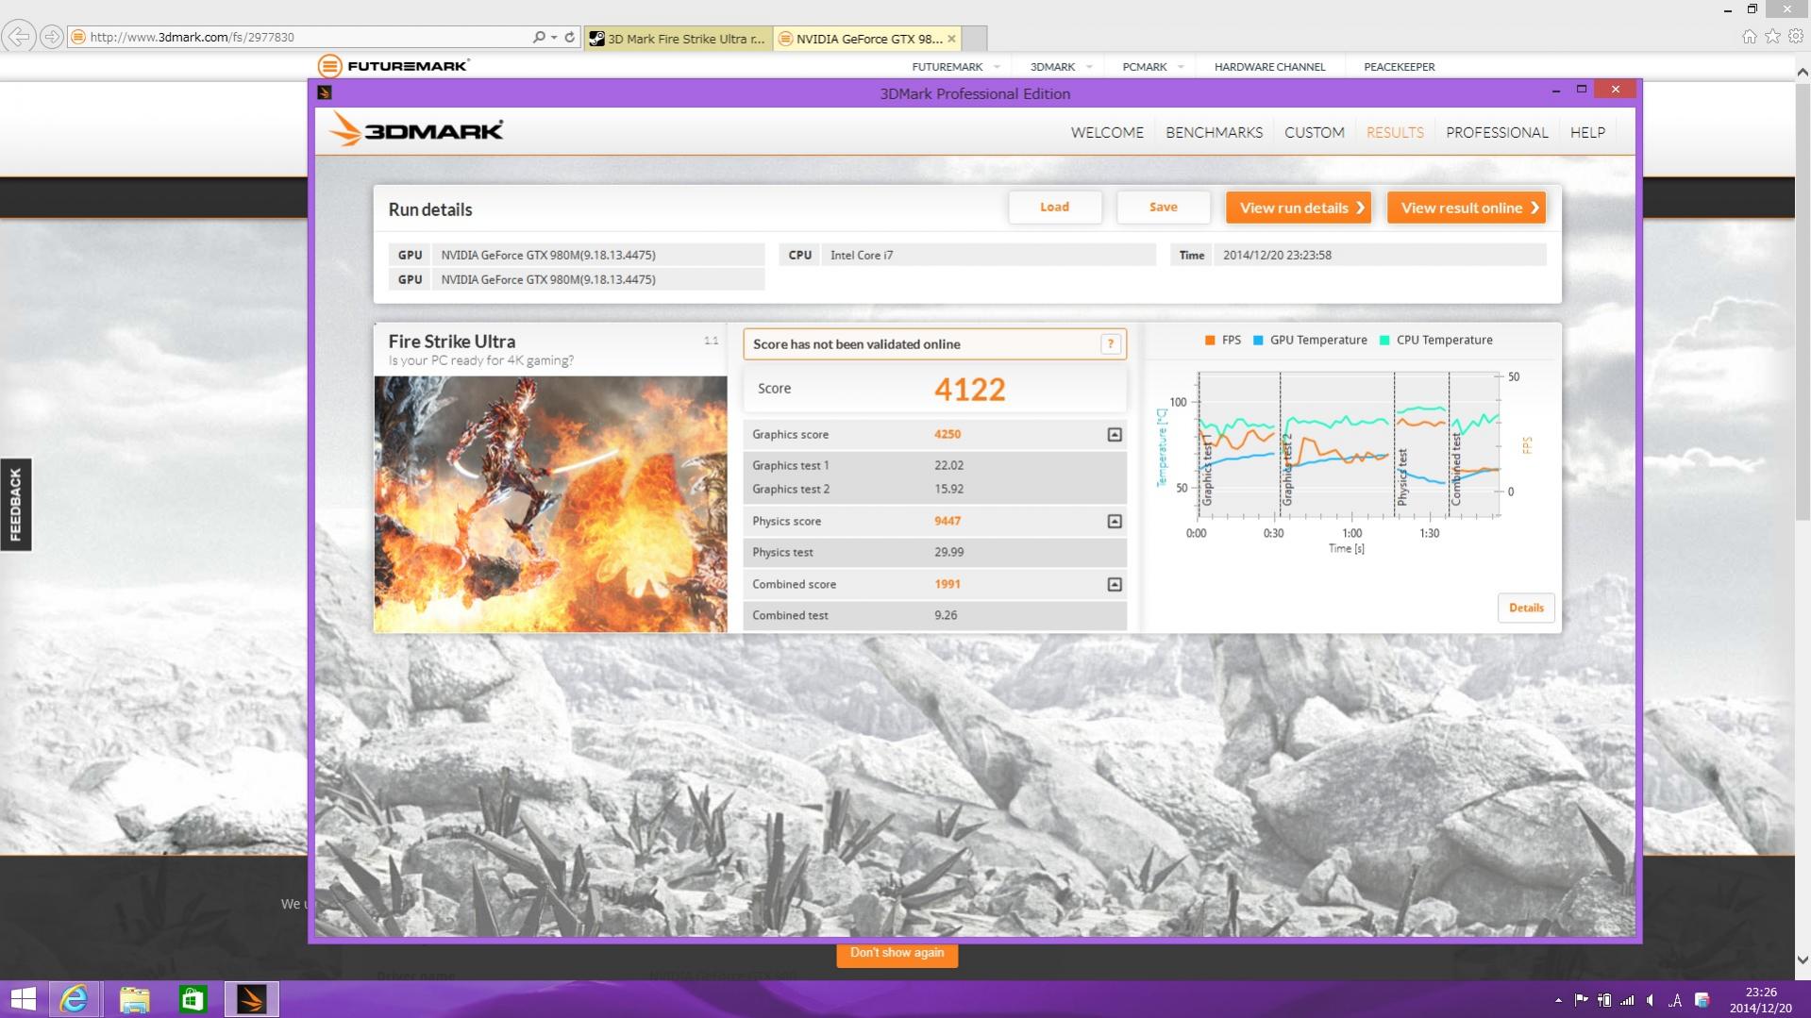This screenshot has height=1018, width=1811.
Task: Click the browser refresh icon
Action: (569, 37)
